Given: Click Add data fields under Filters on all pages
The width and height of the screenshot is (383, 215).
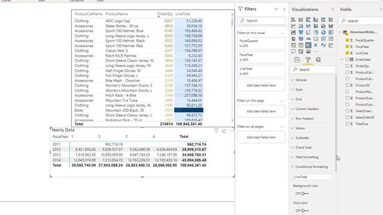Looking at the screenshot, I should pyautogui.click(x=261, y=137).
